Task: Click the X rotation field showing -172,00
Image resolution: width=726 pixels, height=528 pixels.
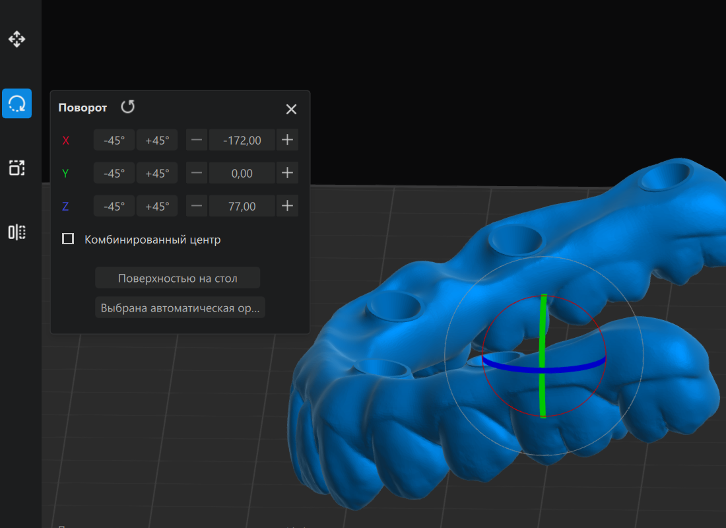Action: (242, 140)
